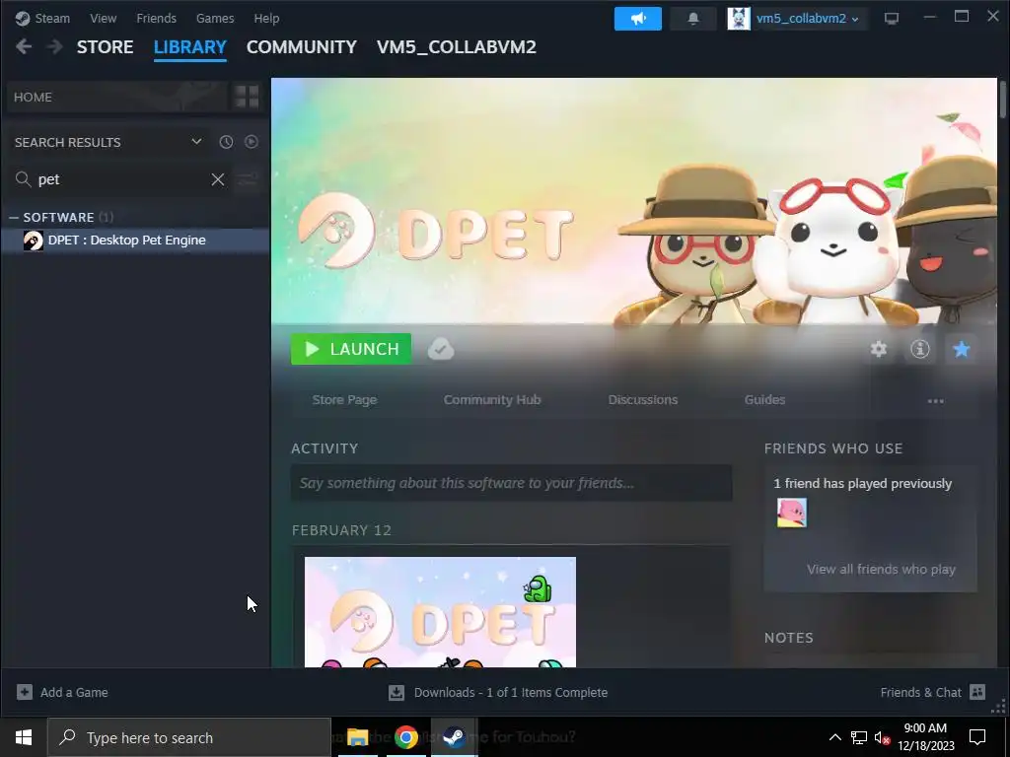Viewport: 1010px width, 757px height.
Task: Open File Explorer from the taskbar
Action: [x=357, y=737]
